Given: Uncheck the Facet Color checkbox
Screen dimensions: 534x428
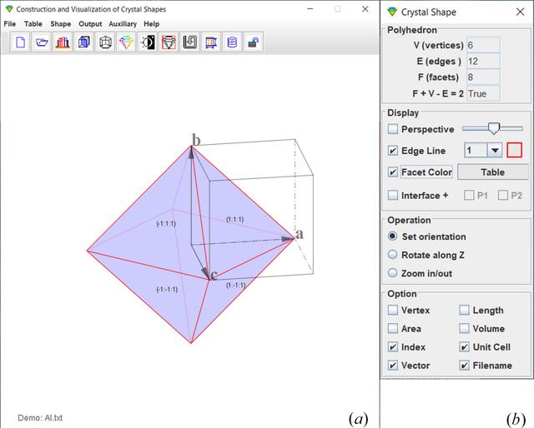Looking at the screenshot, I should pos(393,172).
